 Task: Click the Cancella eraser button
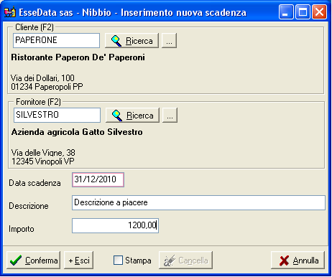[x=185, y=260]
